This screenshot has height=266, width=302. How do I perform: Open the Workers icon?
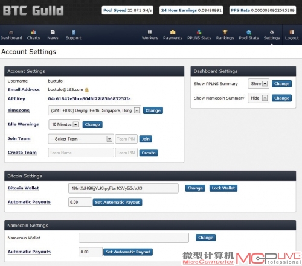[x=150, y=32]
